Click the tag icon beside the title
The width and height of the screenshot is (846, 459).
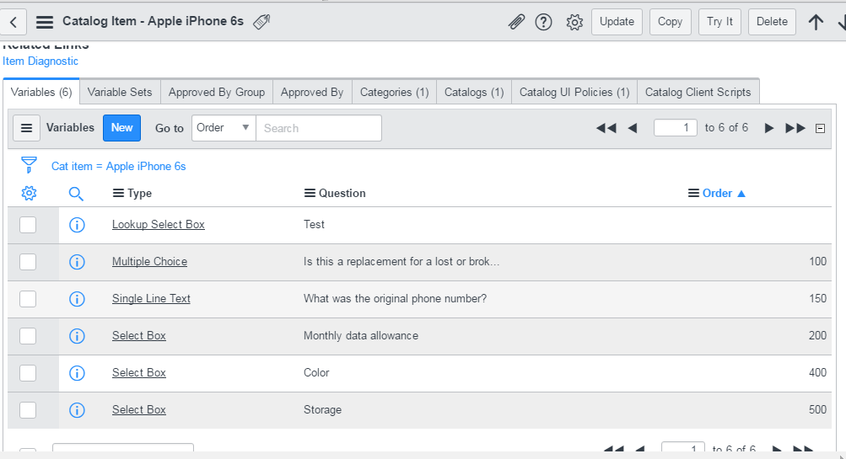coord(261,22)
